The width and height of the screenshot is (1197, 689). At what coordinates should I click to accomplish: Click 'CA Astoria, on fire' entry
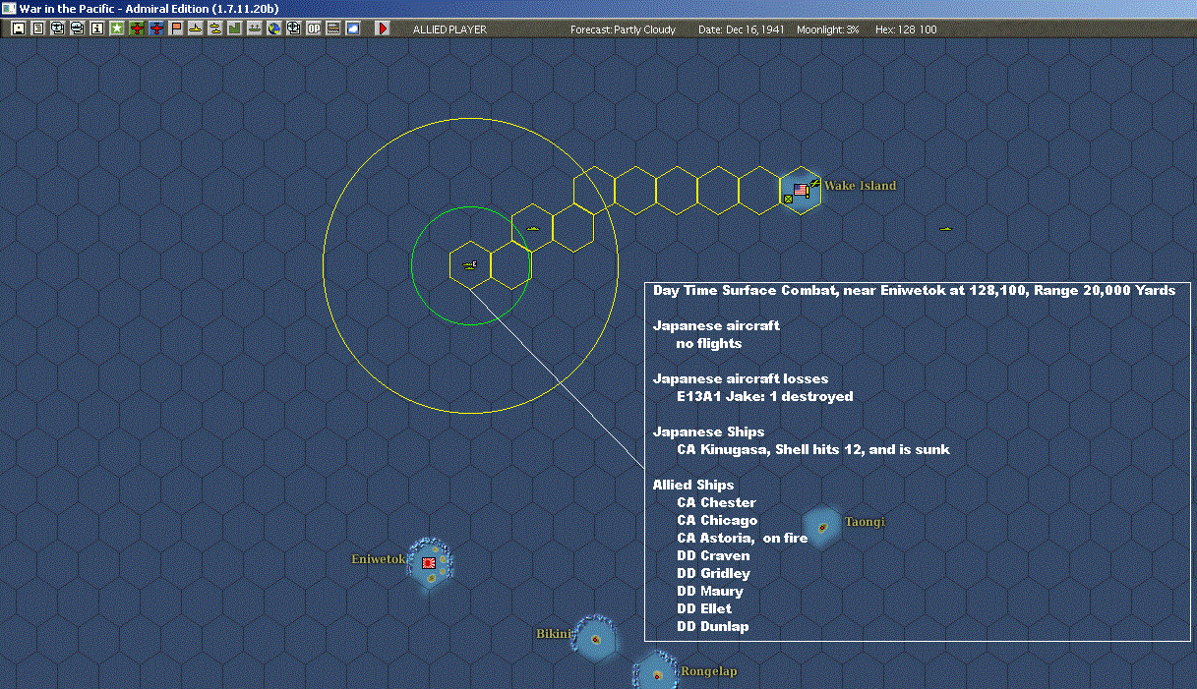(743, 538)
